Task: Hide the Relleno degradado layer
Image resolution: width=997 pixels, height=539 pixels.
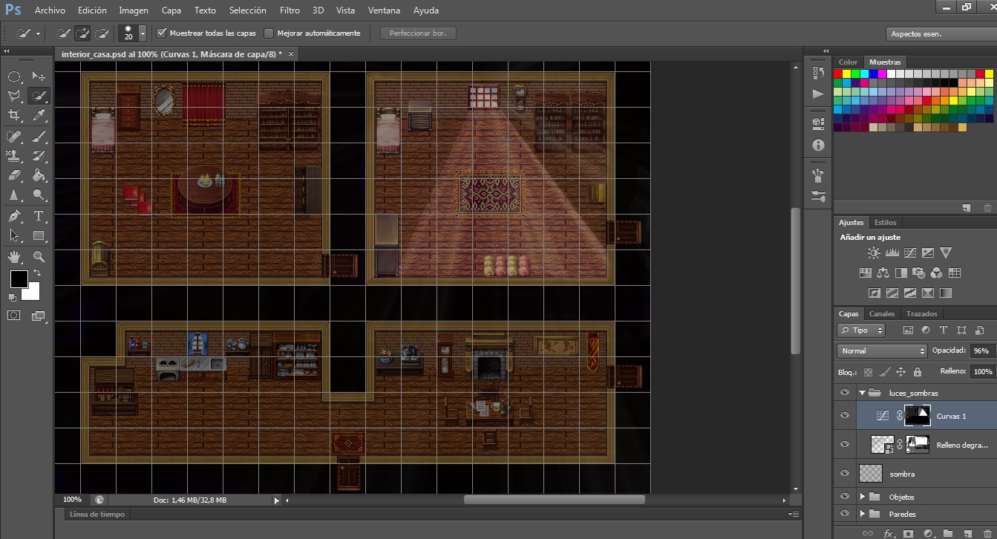Action: 844,445
